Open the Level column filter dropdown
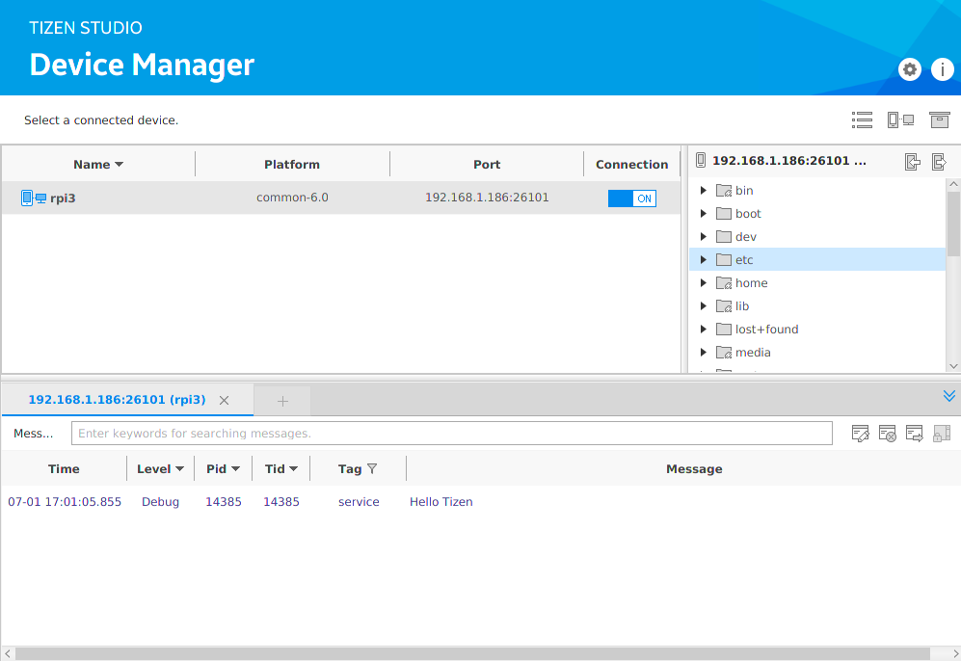The width and height of the screenshot is (961, 661). (178, 468)
